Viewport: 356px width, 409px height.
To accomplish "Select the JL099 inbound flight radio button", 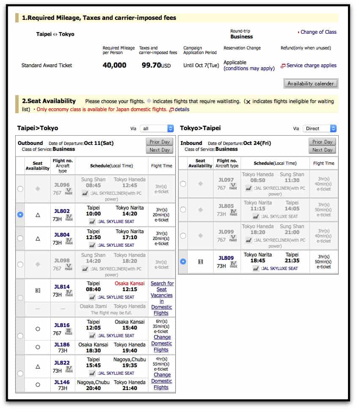I will [183, 235].
